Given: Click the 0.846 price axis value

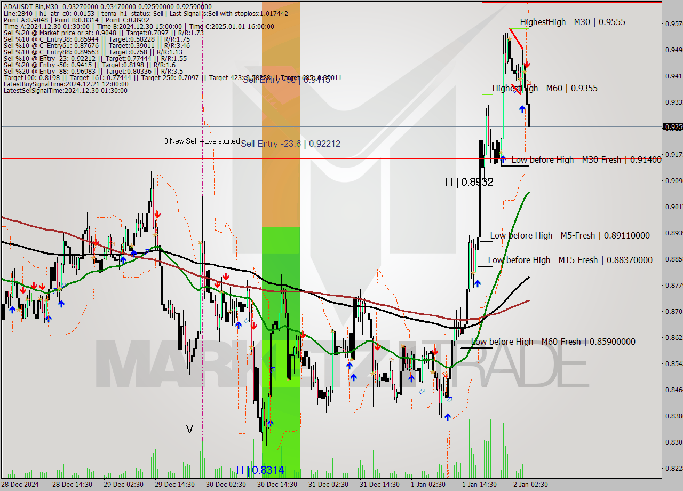Looking at the screenshot, I should (x=673, y=390).
